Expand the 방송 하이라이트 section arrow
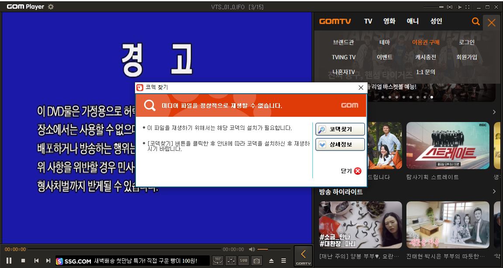503x268 pixels. (494, 191)
